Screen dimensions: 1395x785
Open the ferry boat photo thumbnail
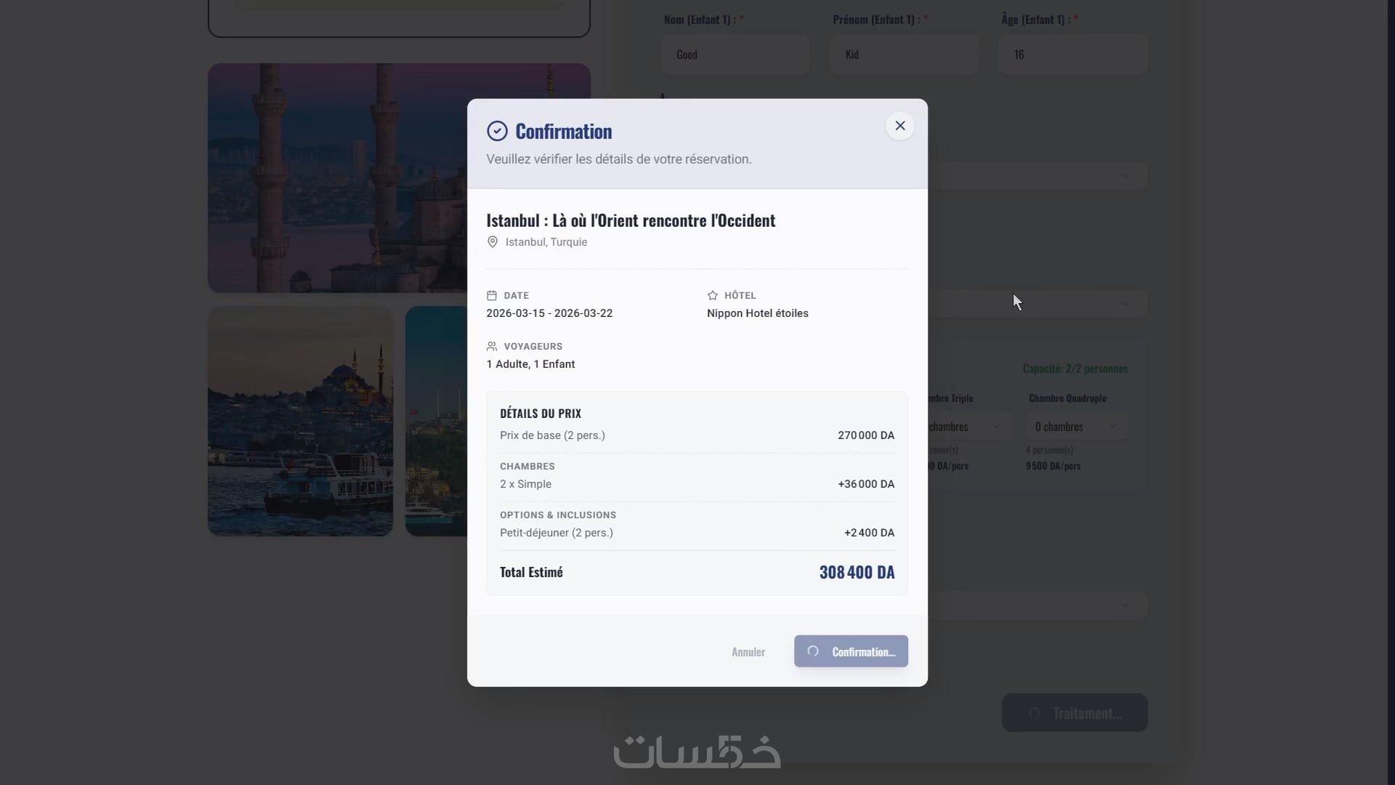pyautogui.click(x=300, y=421)
